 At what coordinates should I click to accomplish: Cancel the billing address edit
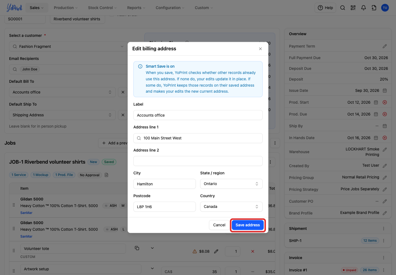(219, 225)
